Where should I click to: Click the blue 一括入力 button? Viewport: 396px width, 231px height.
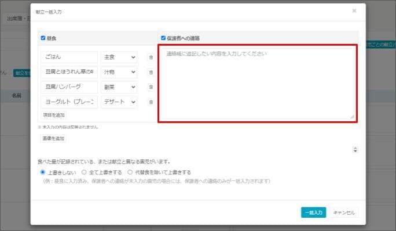314,212
